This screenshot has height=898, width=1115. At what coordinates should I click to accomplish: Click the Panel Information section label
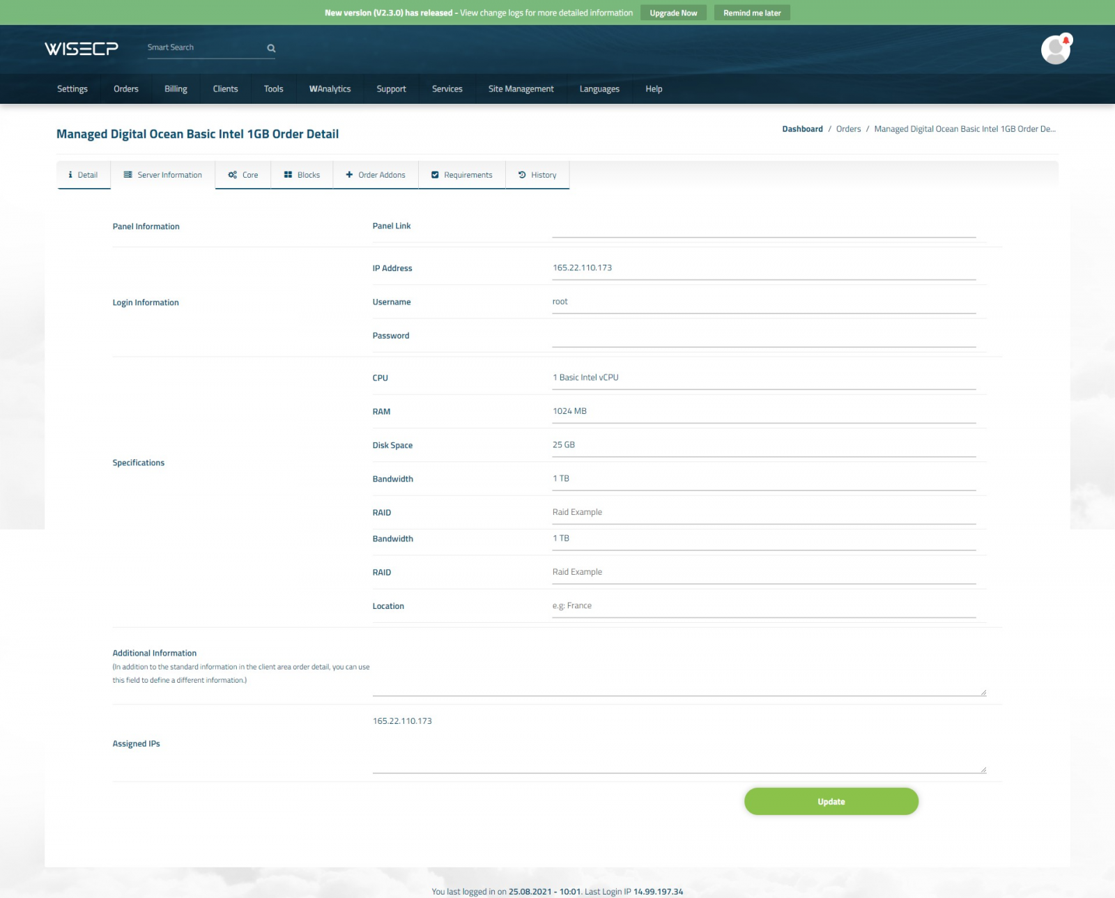pos(146,226)
